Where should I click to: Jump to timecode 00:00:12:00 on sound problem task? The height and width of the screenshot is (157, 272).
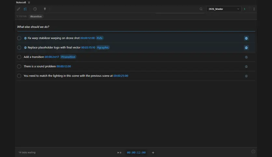point(64,66)
